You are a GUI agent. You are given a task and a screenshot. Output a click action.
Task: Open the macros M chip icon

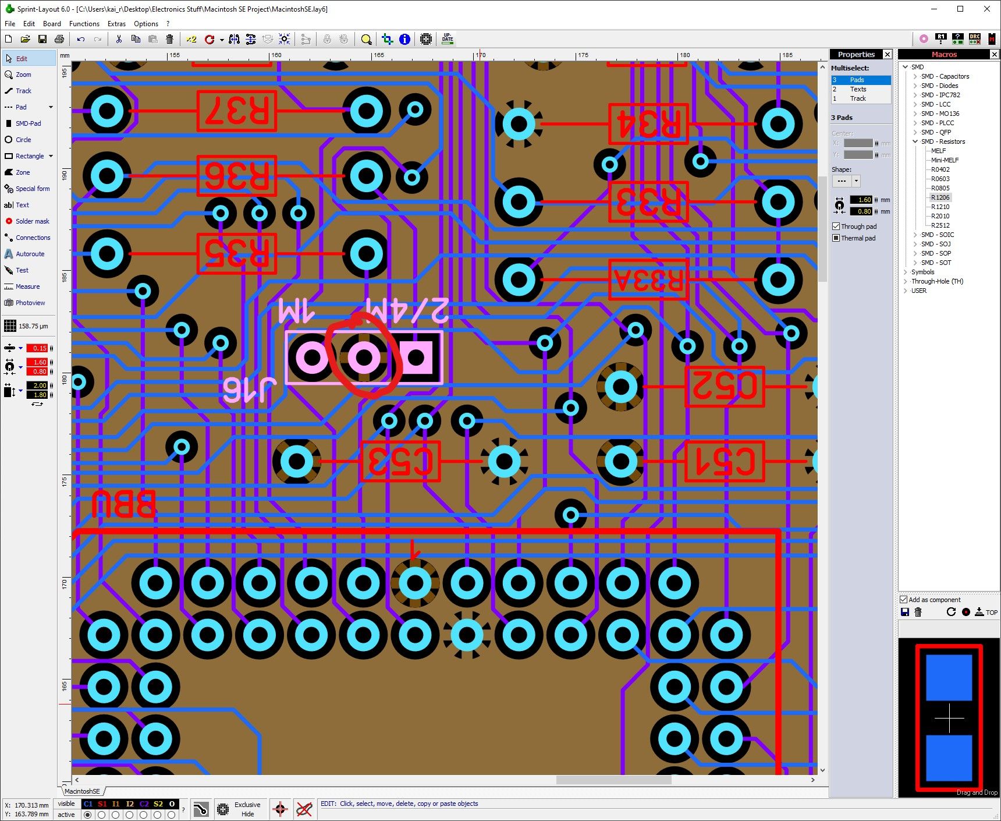(x=992, y=39)
